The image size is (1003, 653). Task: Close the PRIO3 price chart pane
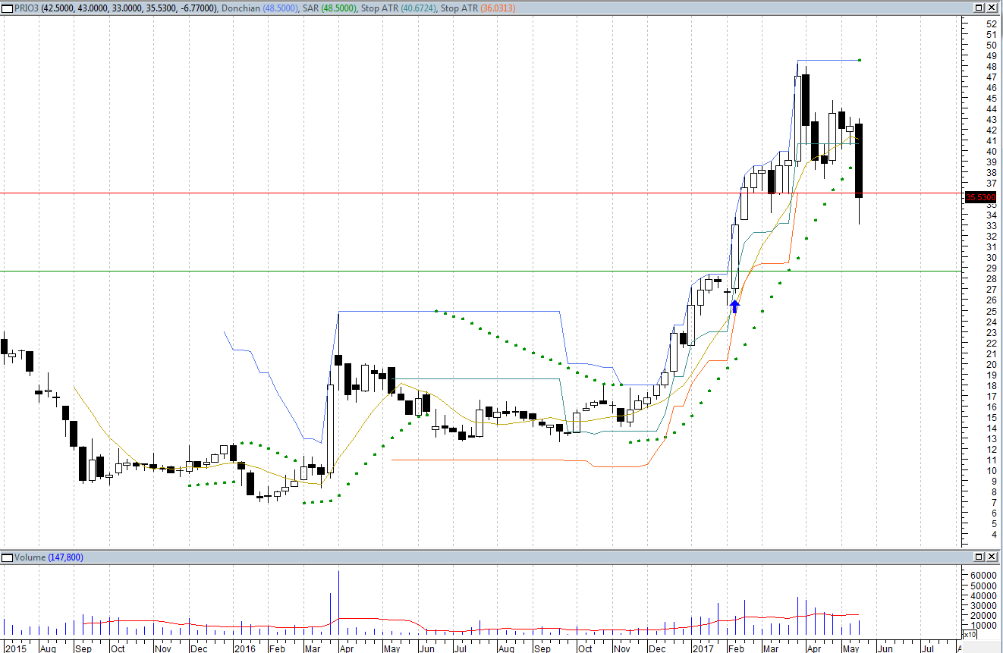tap(994, 7)
